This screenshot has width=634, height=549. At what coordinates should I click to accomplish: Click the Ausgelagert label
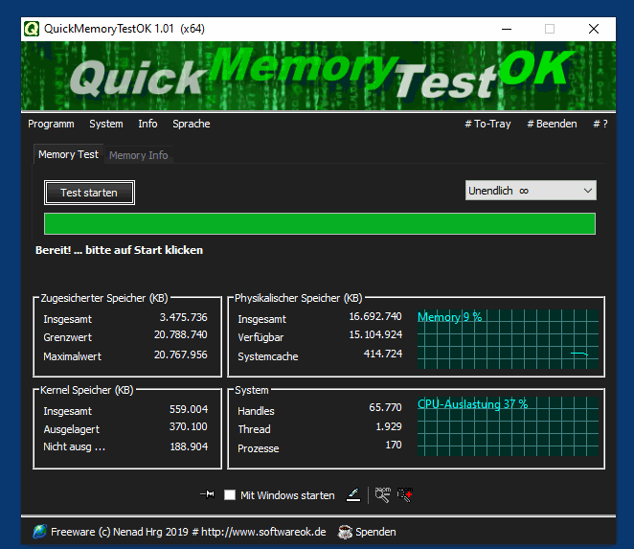pos(71,429)
